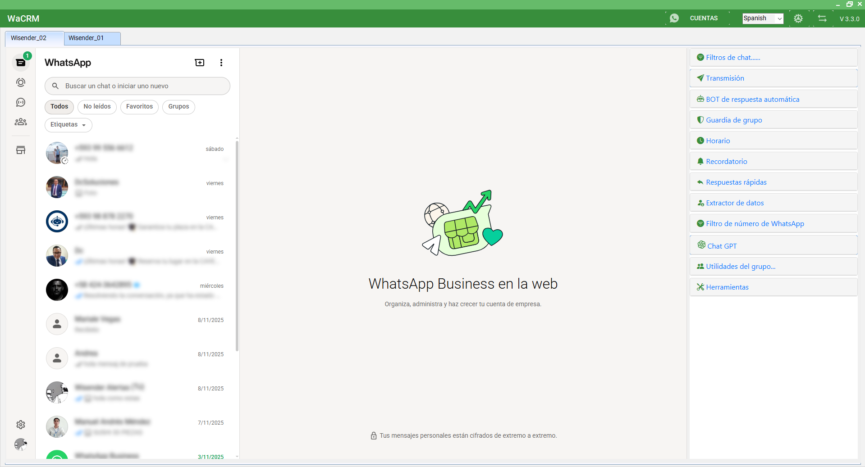The width and height of the screenshot is (865, 467).
Task: Open the Channels icon
Action: click(21, 102)
